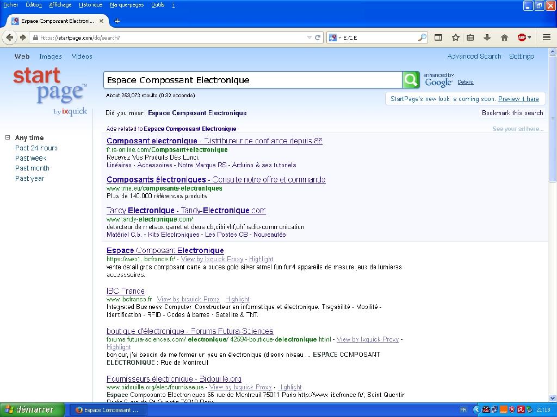Open the Forums Futura-Sciences result
The height and width of the screenshot is (417, 557).
click(x=190, y=331)
